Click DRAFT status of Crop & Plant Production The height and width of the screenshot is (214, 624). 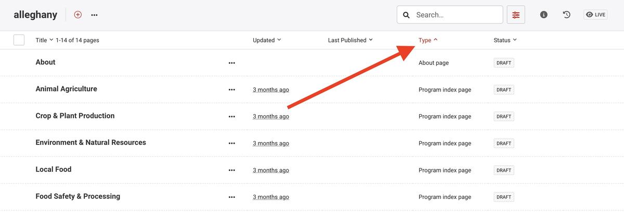coord(504,117)
